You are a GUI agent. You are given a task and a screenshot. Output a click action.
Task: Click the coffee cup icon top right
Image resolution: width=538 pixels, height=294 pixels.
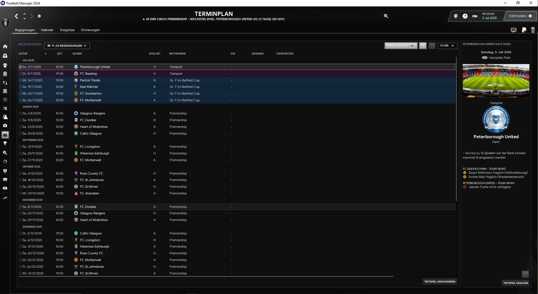[x=533, y=30]
